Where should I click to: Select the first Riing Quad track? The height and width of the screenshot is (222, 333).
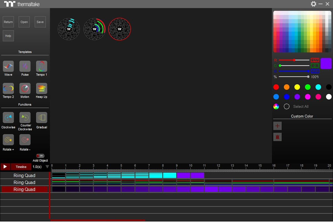pyautogui.click(x=24, y=175)
